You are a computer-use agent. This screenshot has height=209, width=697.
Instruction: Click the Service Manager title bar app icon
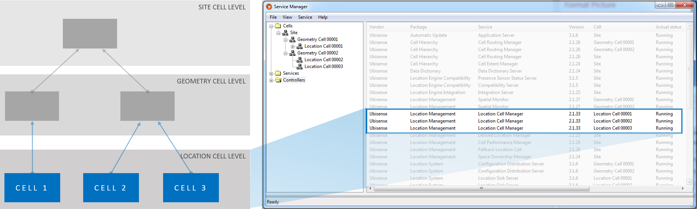[x=269, y=6]
